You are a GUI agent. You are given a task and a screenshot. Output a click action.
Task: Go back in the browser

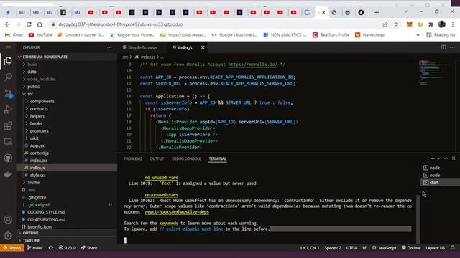coord(7,24)
